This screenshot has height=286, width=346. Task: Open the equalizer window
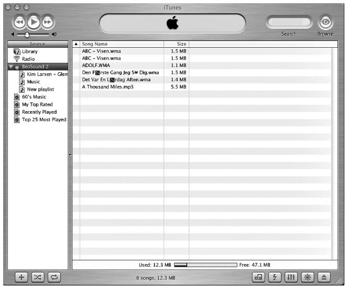(291, 277)
